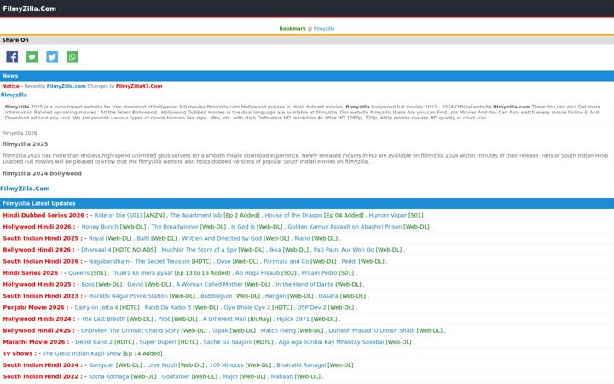Click the blue filmyzilla heading link
Viewport: 614px width, 384px height.
(14, 95)
